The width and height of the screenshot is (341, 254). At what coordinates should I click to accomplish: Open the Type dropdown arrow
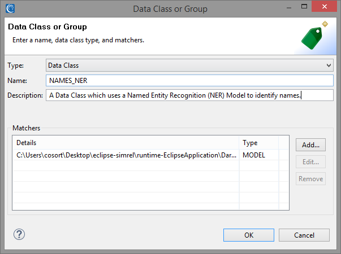click(x=329, y=65)
